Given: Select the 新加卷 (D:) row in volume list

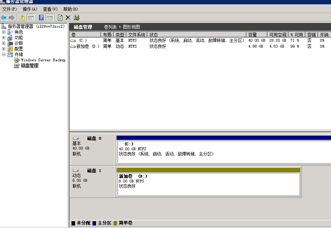Looking at the screenshot, I should click(x=87, y=46).
